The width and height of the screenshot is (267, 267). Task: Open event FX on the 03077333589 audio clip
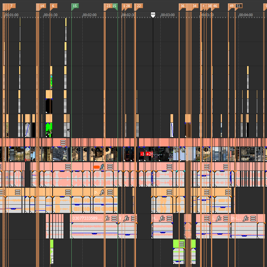point(107,218)
